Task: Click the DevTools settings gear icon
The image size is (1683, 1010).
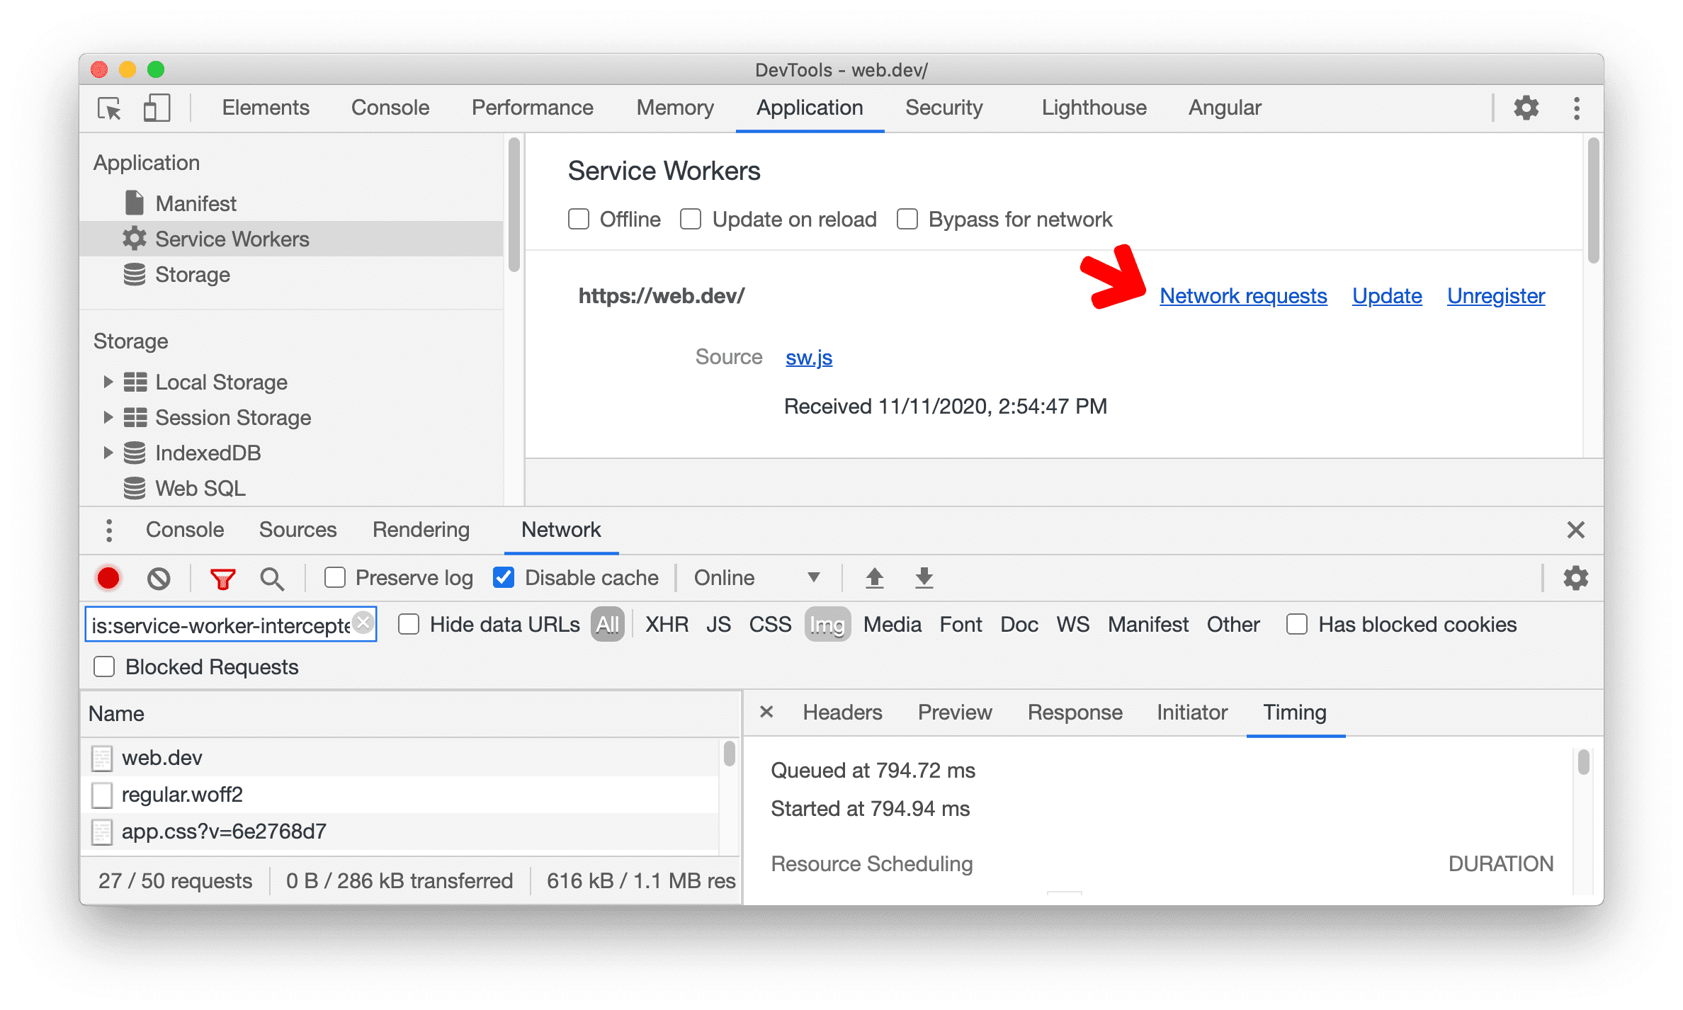Action: click(1526, 107)
